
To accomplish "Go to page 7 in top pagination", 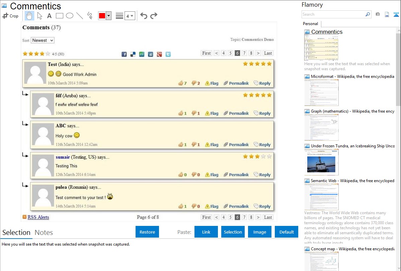I will pos(244,53).
